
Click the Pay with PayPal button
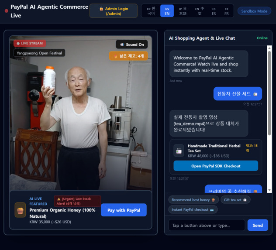(124, 210)
